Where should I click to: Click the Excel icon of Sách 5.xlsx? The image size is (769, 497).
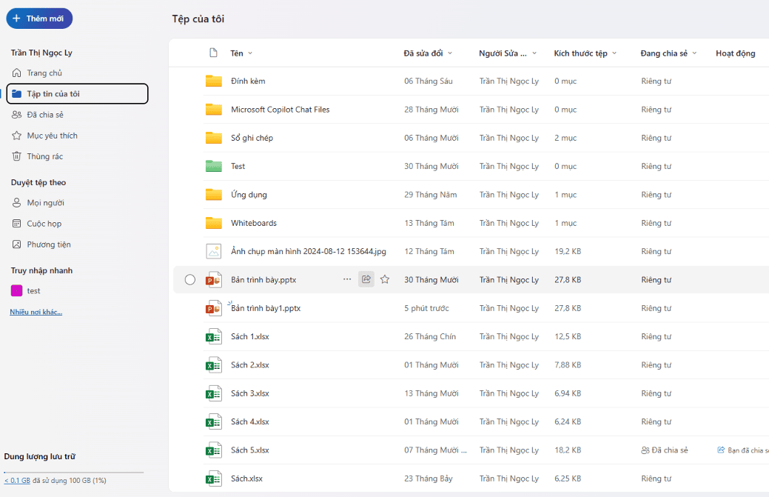tap(213, 450)
